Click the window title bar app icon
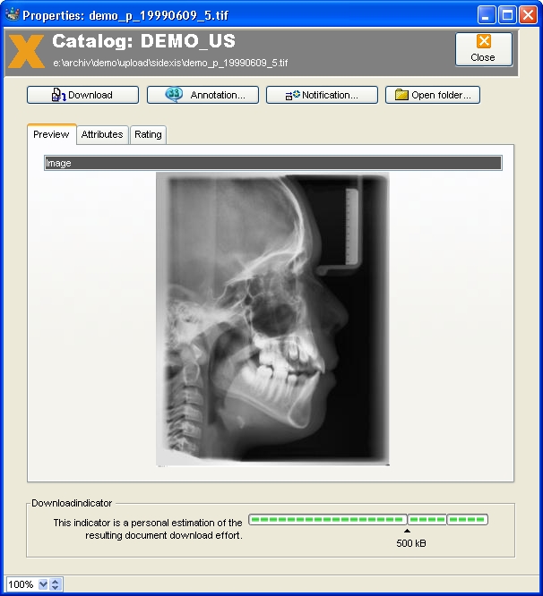 click(x=13, y=14)
